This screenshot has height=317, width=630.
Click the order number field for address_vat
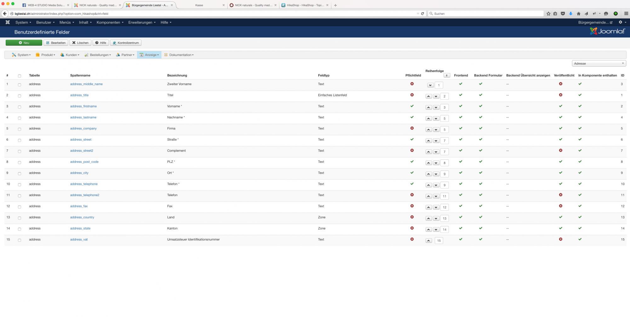click(439, 241)
